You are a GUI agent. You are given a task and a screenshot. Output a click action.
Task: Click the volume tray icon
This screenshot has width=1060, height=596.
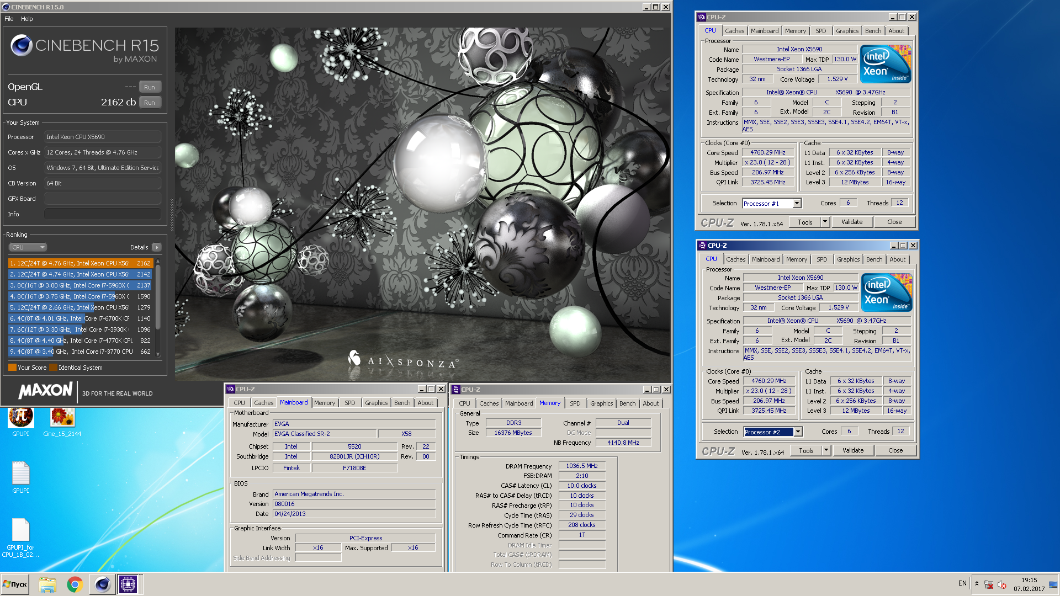click(x=1002, y=584)
